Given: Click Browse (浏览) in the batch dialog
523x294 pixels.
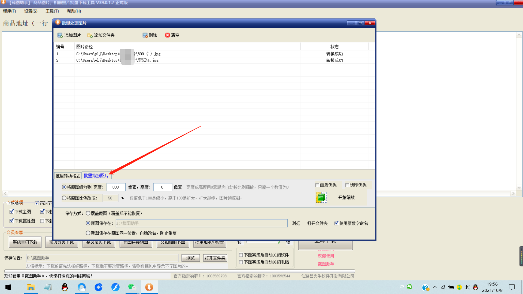Looking at the screenshot, I should pyautogui.click(x=296, y=223).
